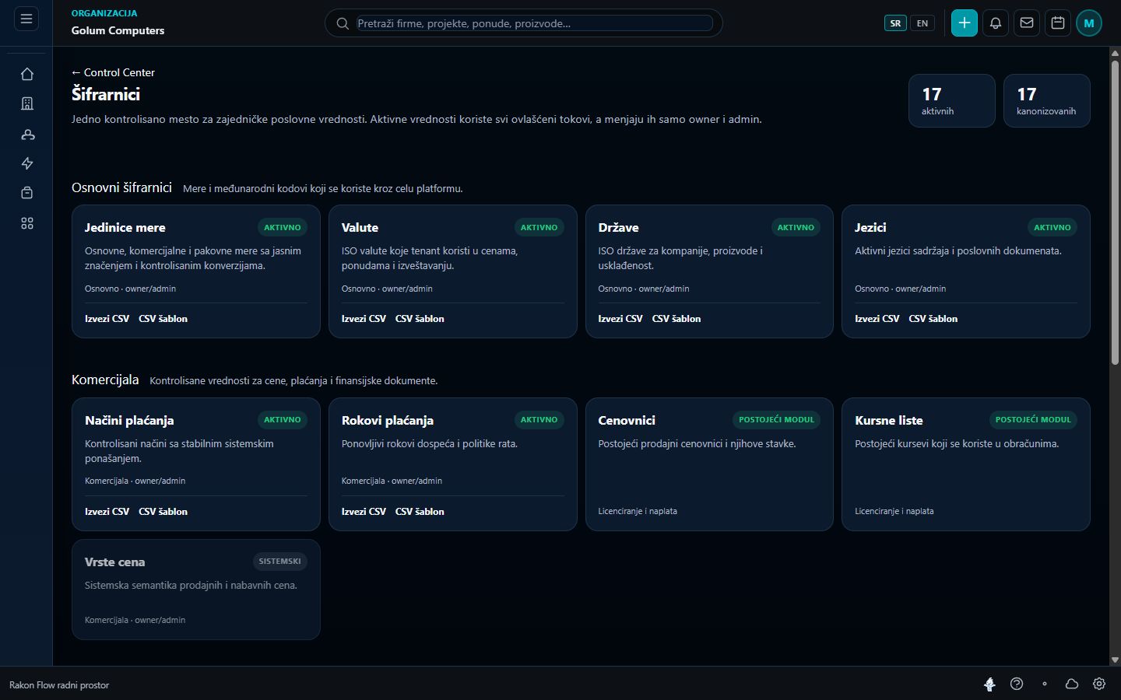Image resolution: width=1121 pixels, height=700 pixels.
Task: Switch language to EN
Action: [x=922, y=23]
